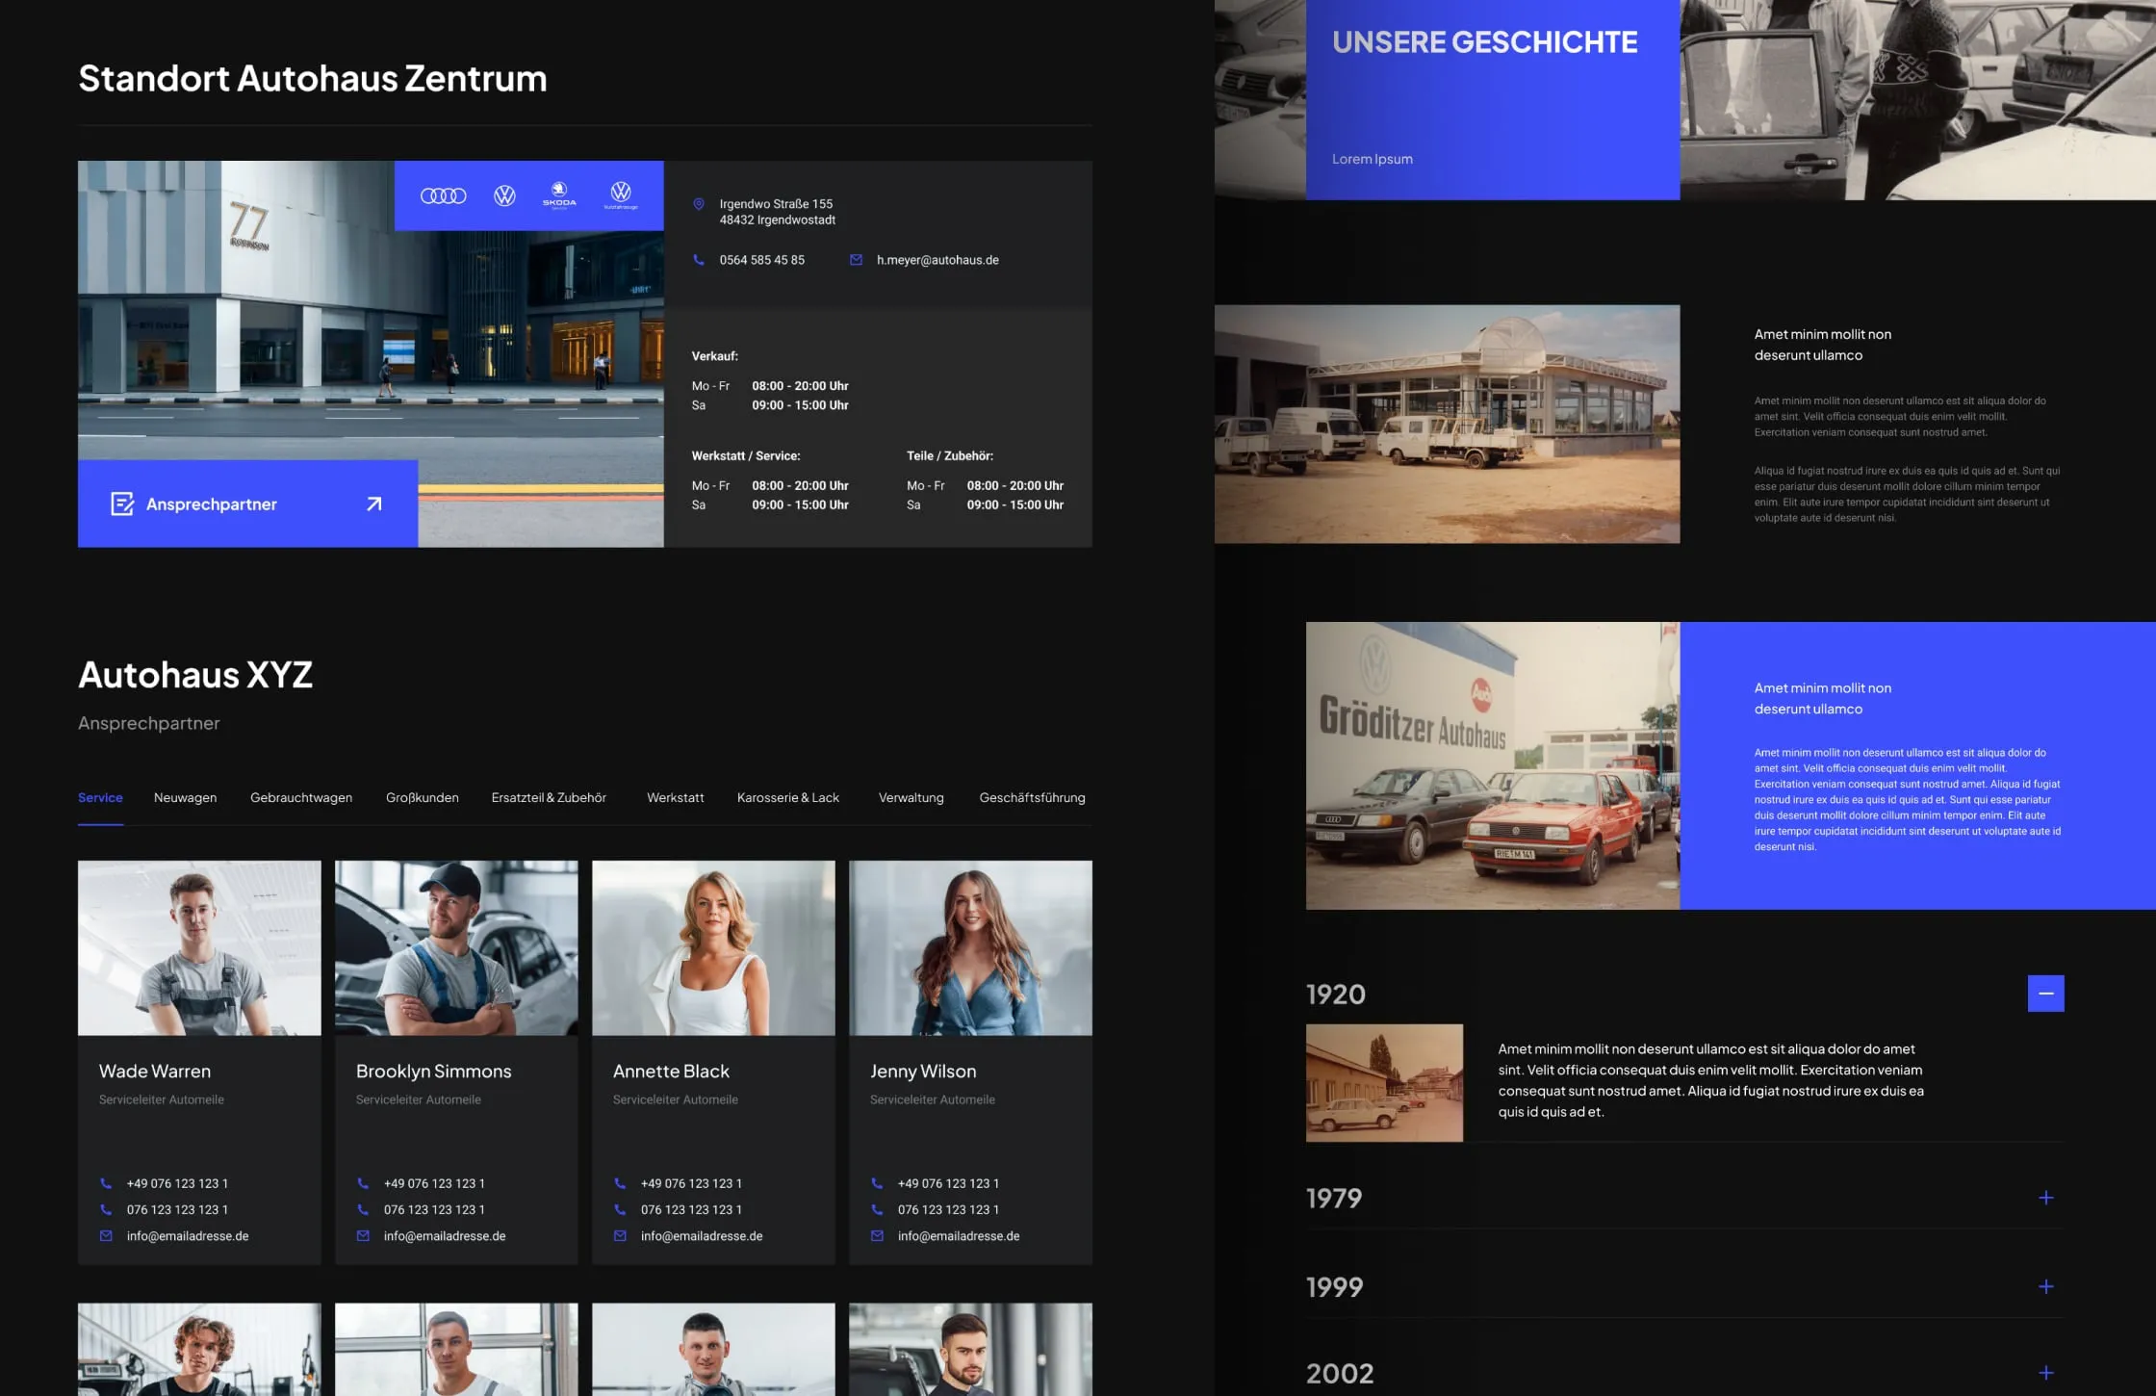The height and width of the screenshot is (1396, 2156).
Task: Open the Geschäftsführung tab
Action: [1032, 797]
